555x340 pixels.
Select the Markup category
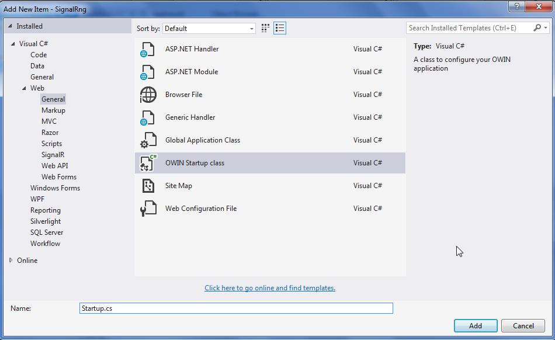pyautogui.click(x=53, y=110)
